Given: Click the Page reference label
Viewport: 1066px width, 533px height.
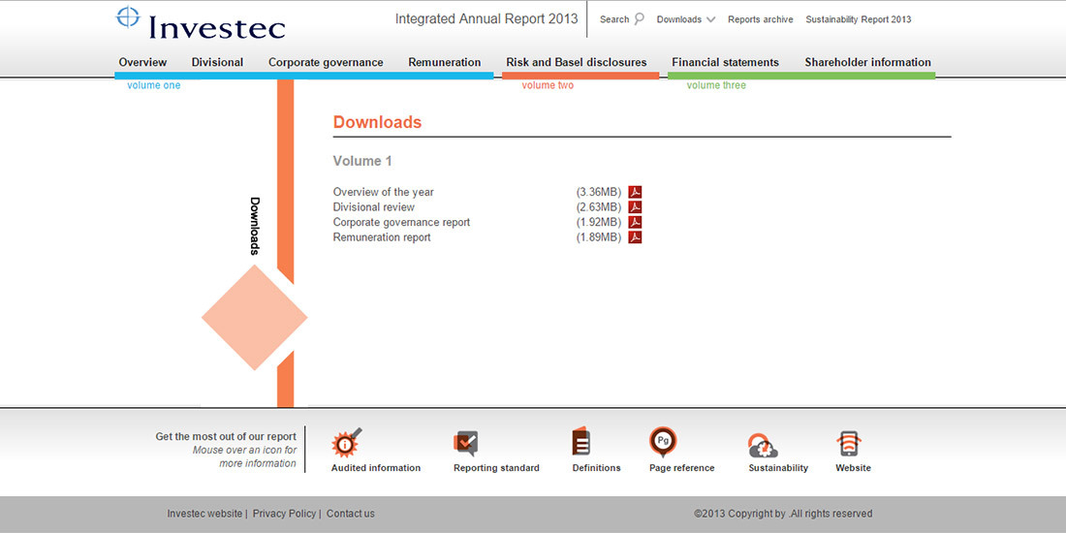Looking at the screenshot, I should point(682,468).
